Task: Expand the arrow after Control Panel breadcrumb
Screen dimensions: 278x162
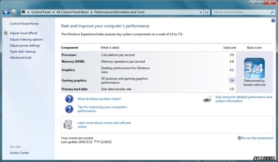Action: [x=53, y=12]
